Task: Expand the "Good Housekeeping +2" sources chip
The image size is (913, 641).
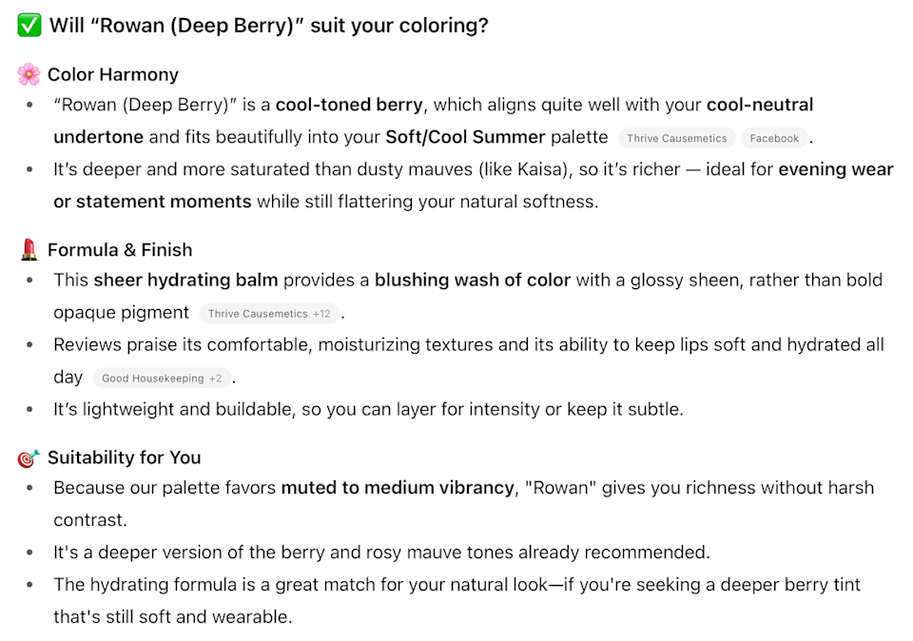Action: point(162,379)
